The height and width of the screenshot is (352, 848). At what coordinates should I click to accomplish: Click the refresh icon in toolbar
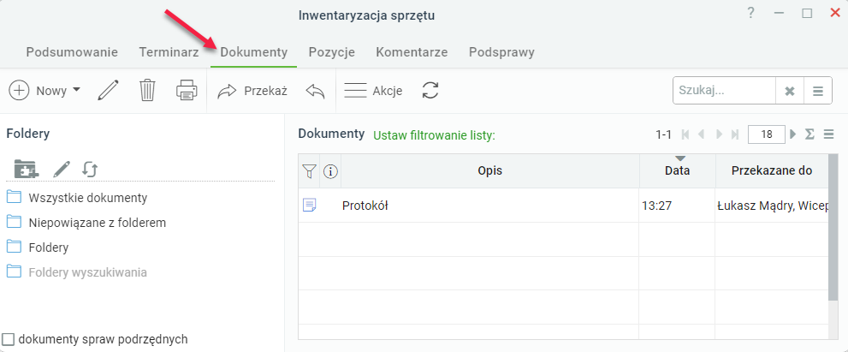pos(430,91)
